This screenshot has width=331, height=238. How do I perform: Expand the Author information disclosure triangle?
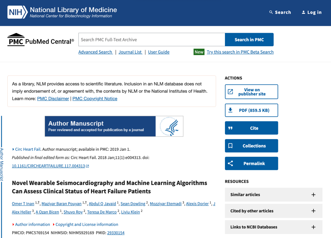point(13,225)
